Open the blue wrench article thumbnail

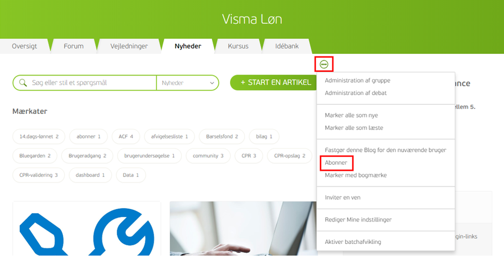(86, 228)
